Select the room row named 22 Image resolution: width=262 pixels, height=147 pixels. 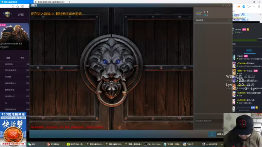(15, 103)
